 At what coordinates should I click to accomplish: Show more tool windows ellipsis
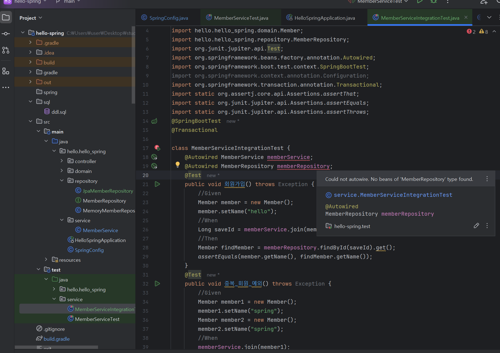tap(6, 87)
